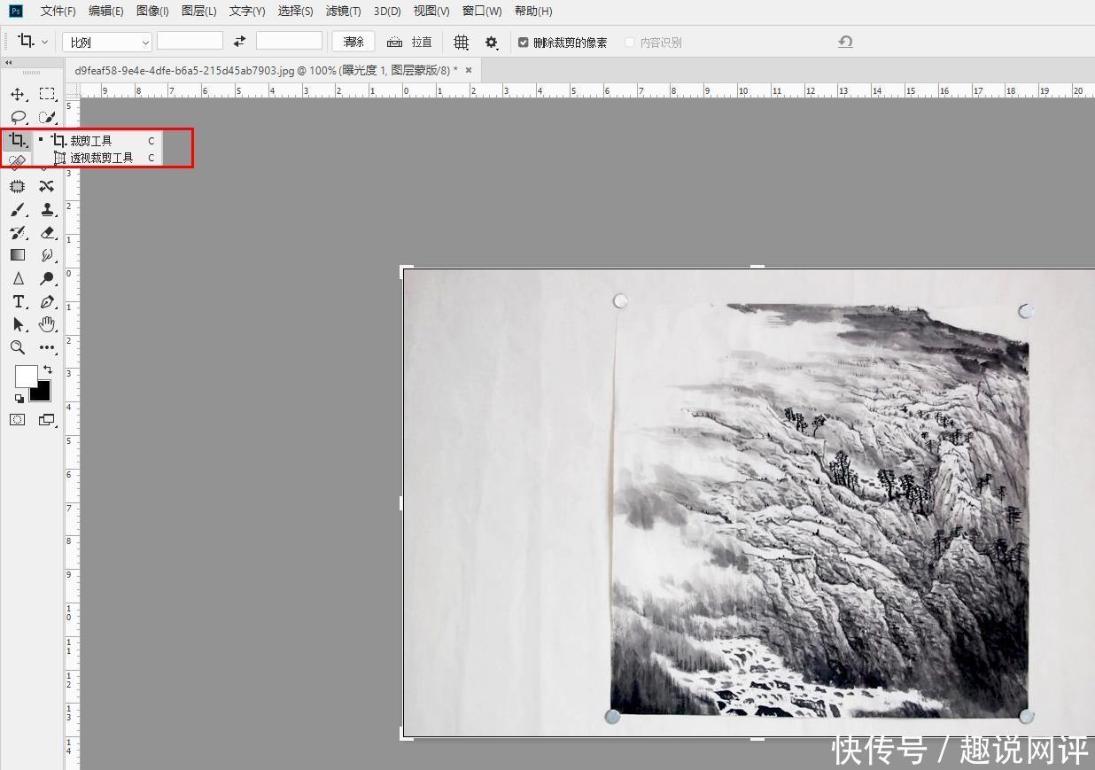Select the Quick Selection tool

[x=47, y=117]
